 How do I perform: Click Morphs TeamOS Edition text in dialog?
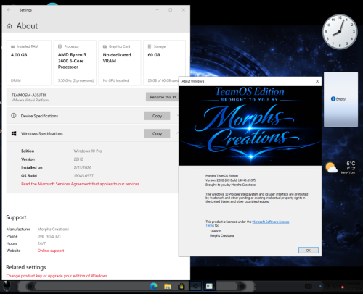pos(221,176)
